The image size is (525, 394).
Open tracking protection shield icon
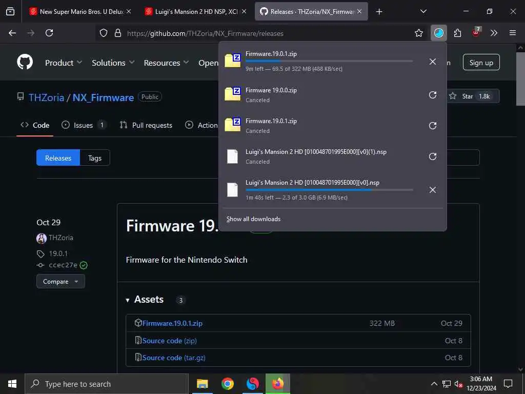tap(104, 33)
